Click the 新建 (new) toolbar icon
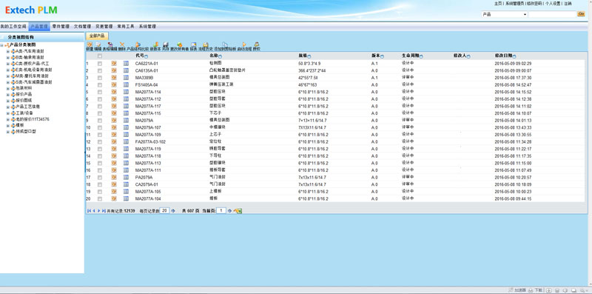The height and width of the screenshot is (294, 592). 90,44
